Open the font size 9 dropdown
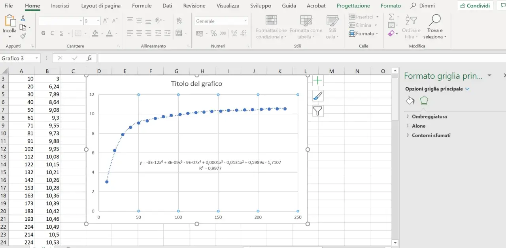This screenshot has width=506, height=248. tap(98, 21)
